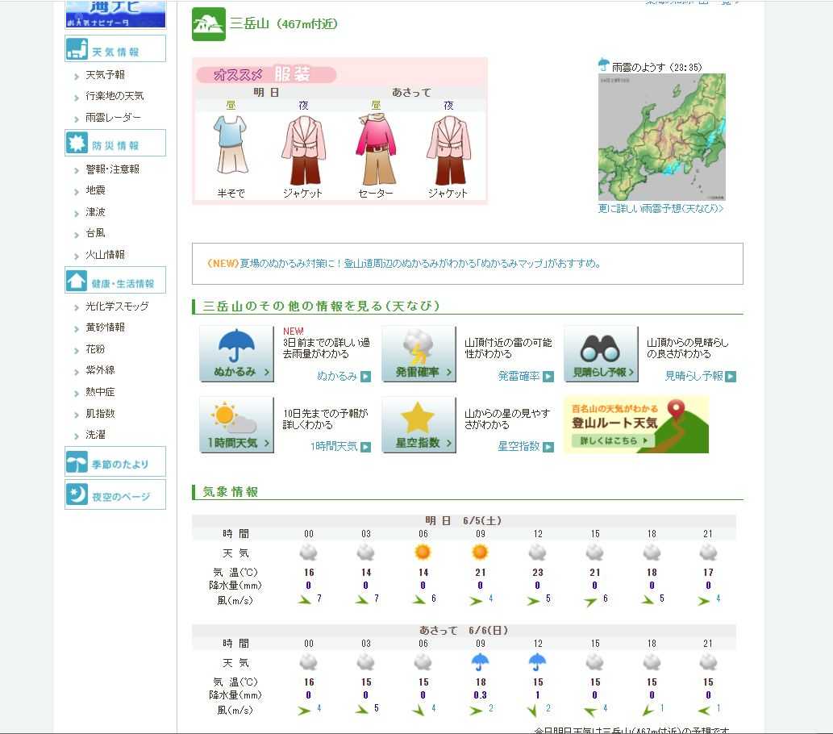Select the 1時間天気 sun-cloud icon
The image size is (833, 734).
pyautogui.click(x=237, y=424)
